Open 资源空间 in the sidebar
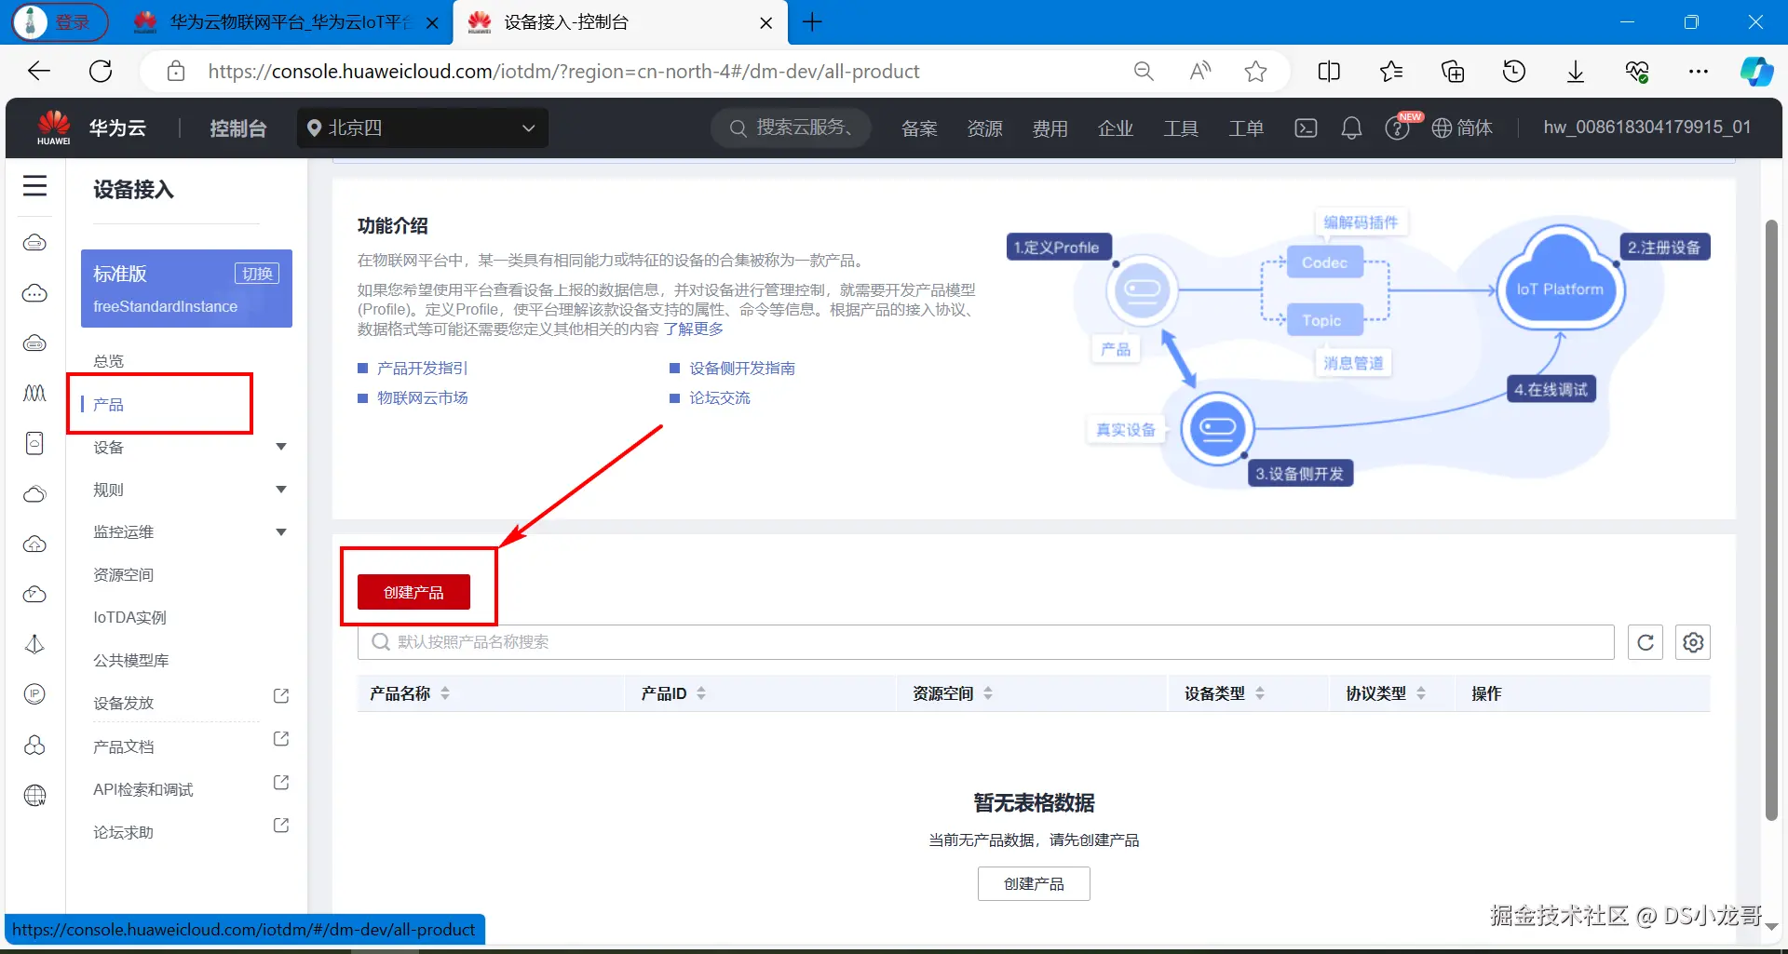Screen dimensions: 1788x954 click(124, 575)
